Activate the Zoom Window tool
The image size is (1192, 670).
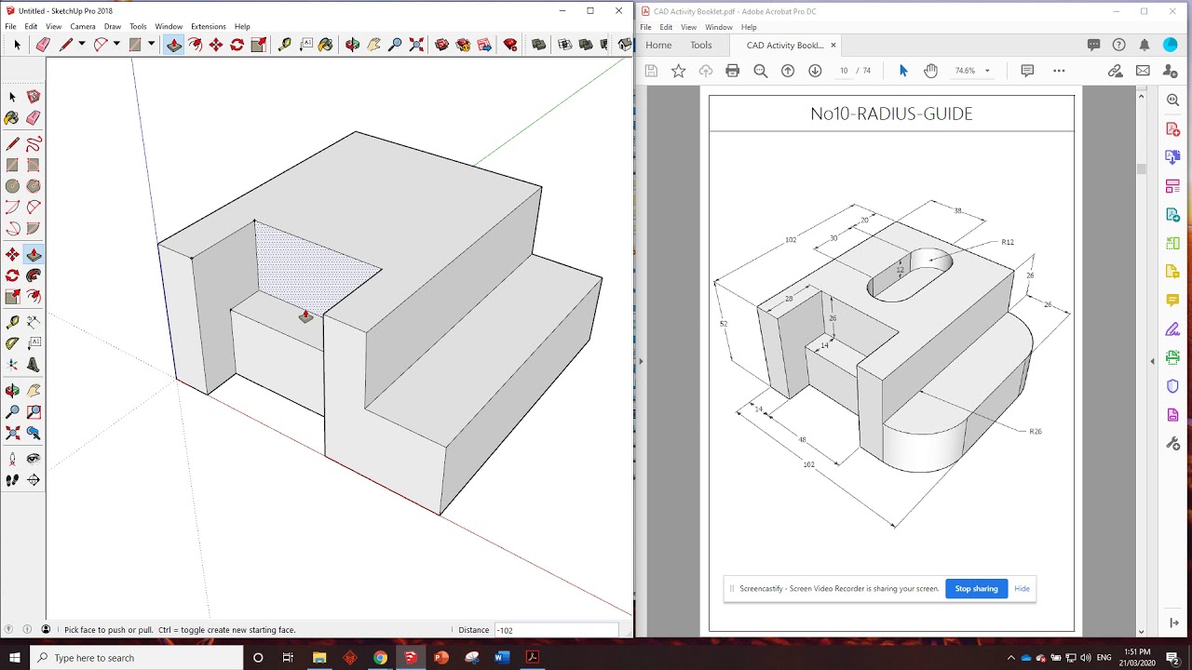point(34,412)
